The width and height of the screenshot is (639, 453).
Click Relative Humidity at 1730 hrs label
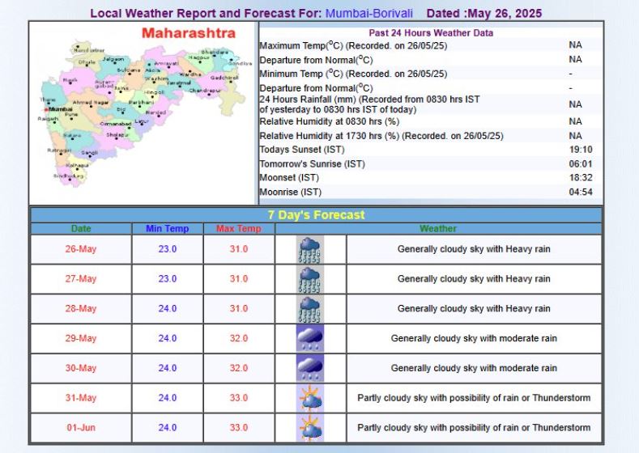coord(381,136)
